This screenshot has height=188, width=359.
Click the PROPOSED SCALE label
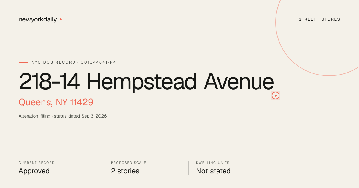tap(129, 163)
